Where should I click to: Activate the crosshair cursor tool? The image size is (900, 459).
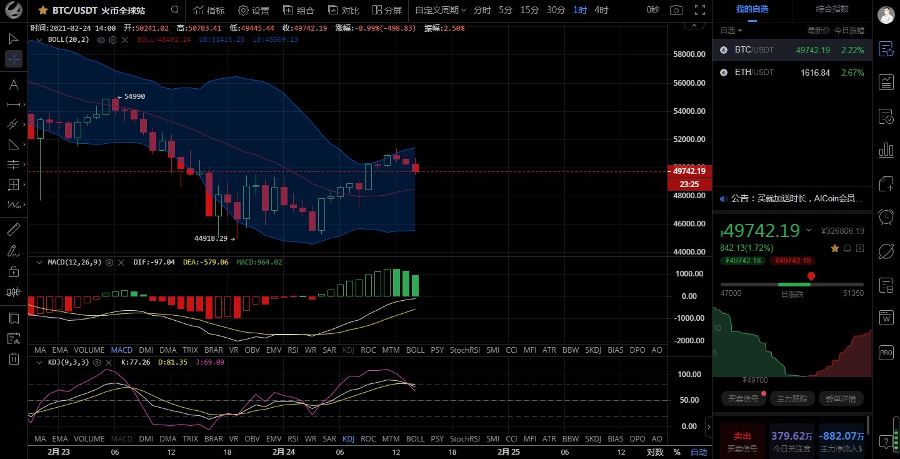coord(14,59)
